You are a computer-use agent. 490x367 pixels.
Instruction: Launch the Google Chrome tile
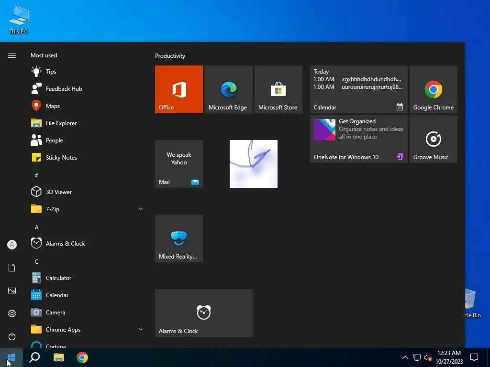pos(434,89)
